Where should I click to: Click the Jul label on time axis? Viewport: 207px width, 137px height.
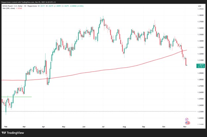point(103,126)
